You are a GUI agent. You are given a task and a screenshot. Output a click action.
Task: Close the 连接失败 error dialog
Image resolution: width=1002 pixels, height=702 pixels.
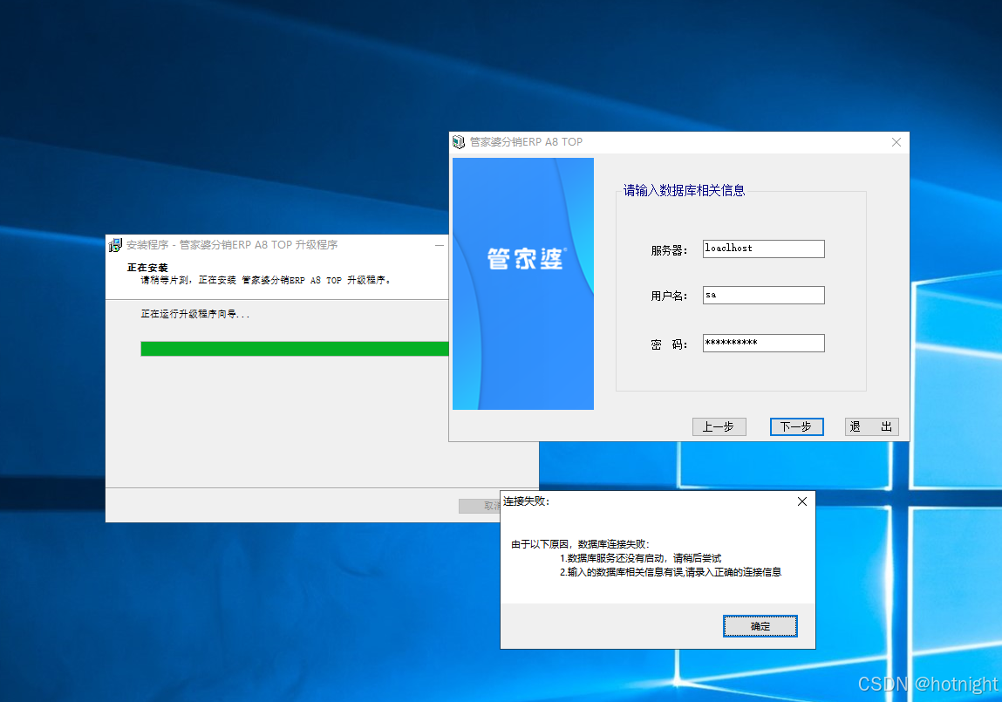[x=801, y=501]
